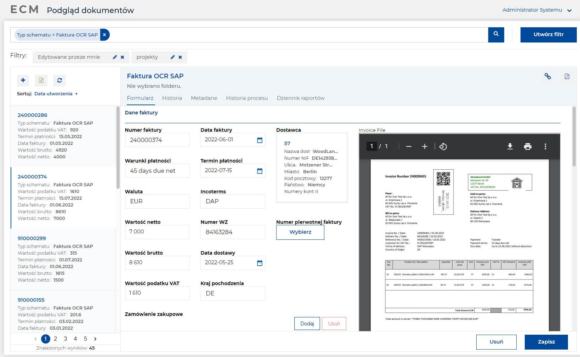This screenshot has width=580, height=357.
Task: Click the Warunki płatności field
Action: [x=157, y=171]
